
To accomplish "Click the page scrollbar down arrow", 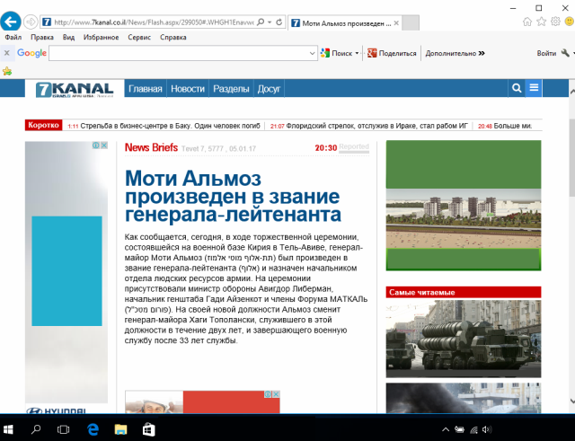I will 571,401.
